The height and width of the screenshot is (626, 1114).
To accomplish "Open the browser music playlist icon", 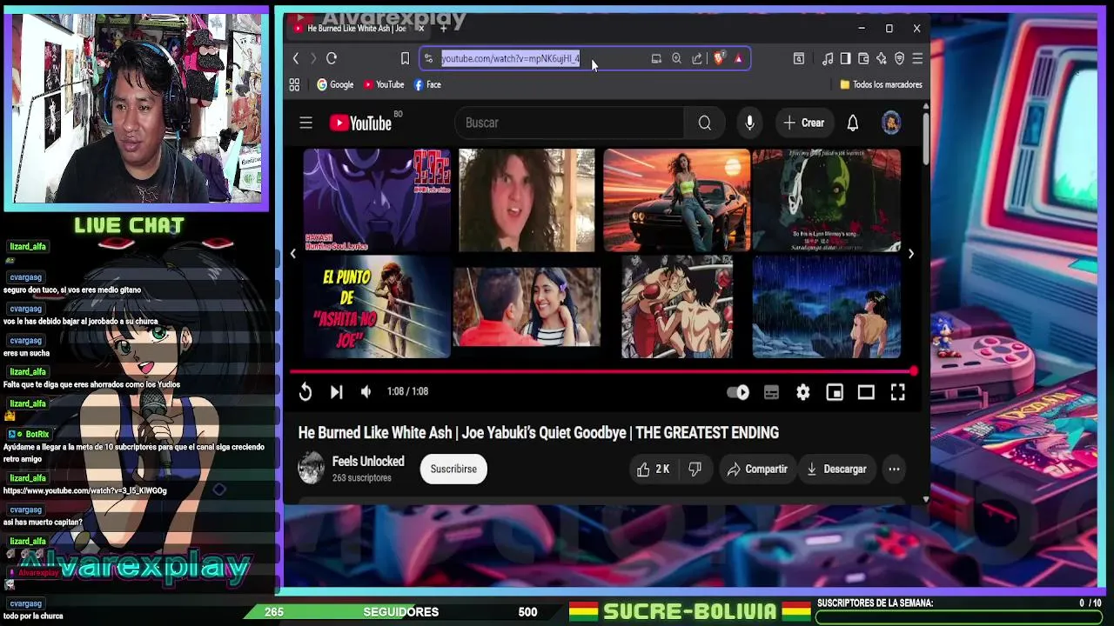I will click(x=828, y=58).
